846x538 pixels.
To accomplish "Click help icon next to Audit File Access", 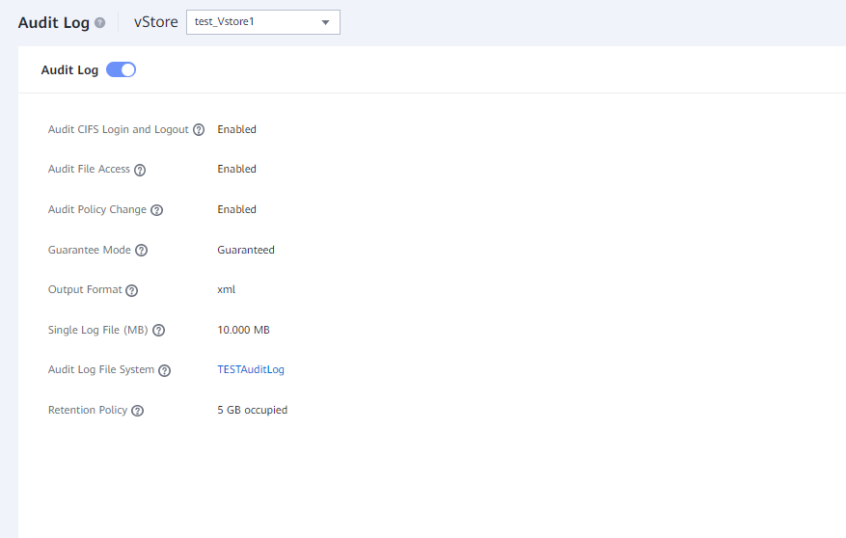I will (140, 170).
